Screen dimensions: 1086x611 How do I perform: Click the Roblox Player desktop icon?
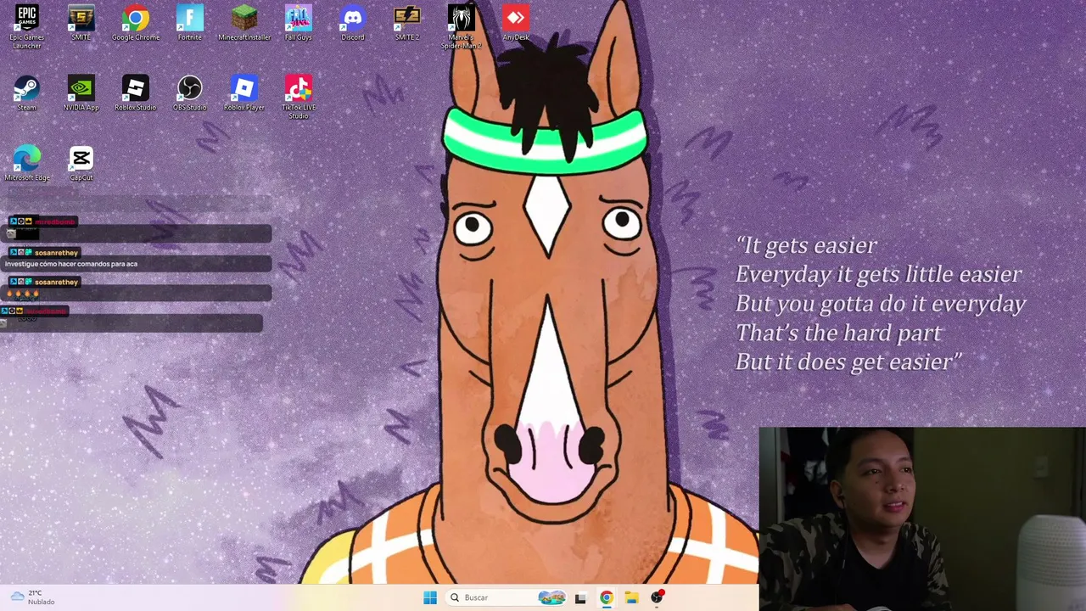(x=244, y=93)
